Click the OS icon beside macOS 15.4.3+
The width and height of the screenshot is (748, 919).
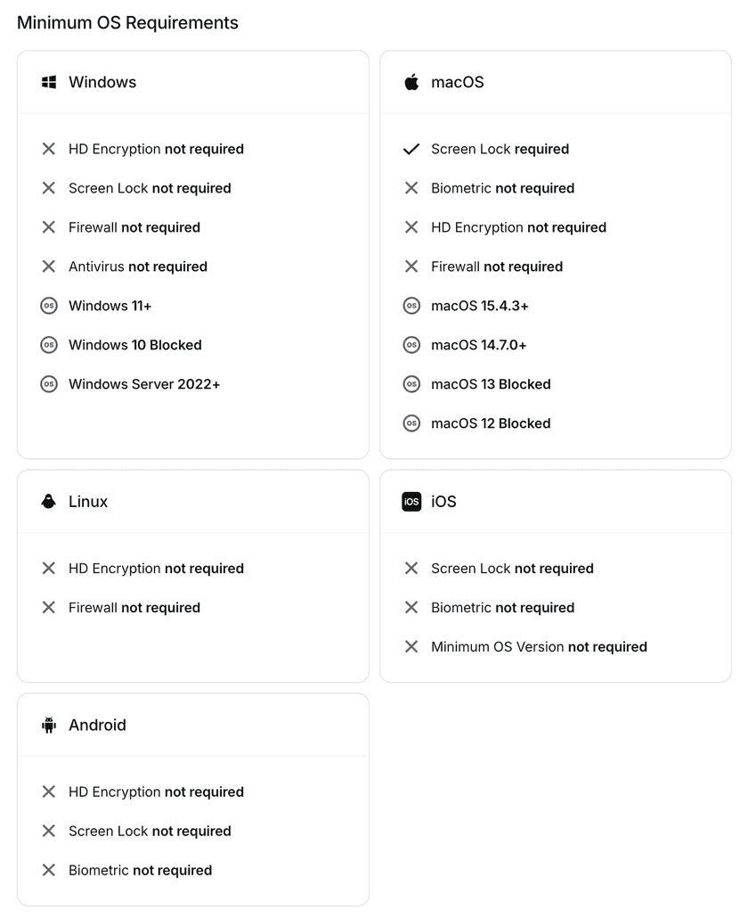[411, 306]
